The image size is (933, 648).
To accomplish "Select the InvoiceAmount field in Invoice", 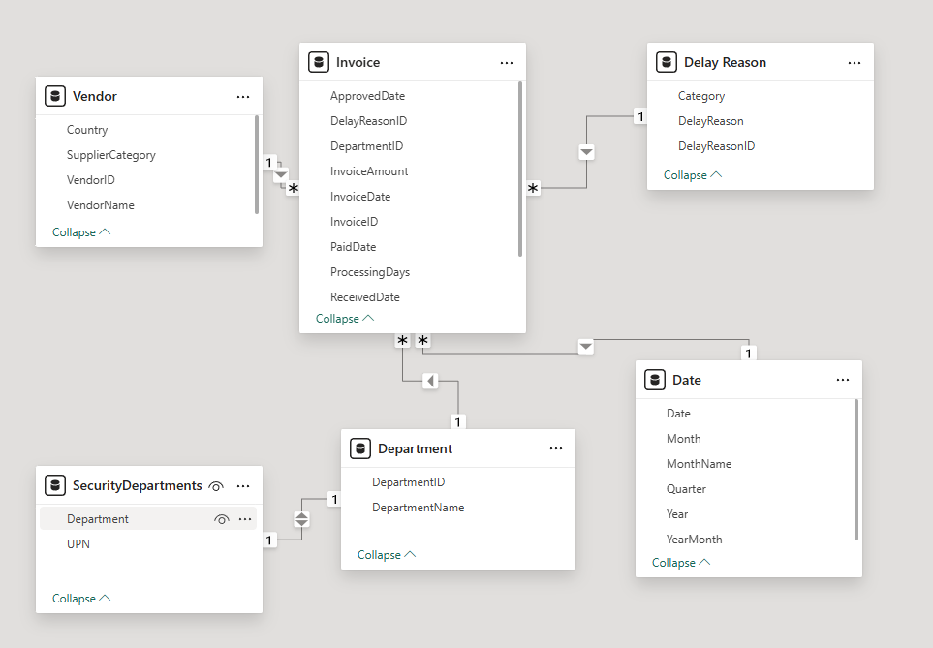I will coord(369,171).
